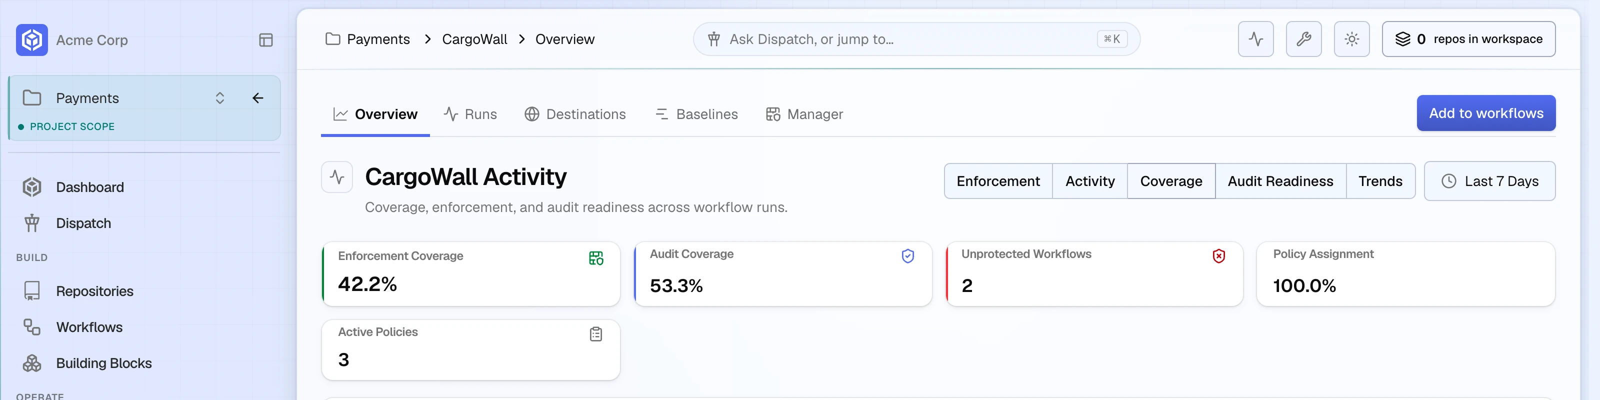Click the folder icon in the breadcrumb
The image size is (1600, 400).
click(x=333, y=39)
